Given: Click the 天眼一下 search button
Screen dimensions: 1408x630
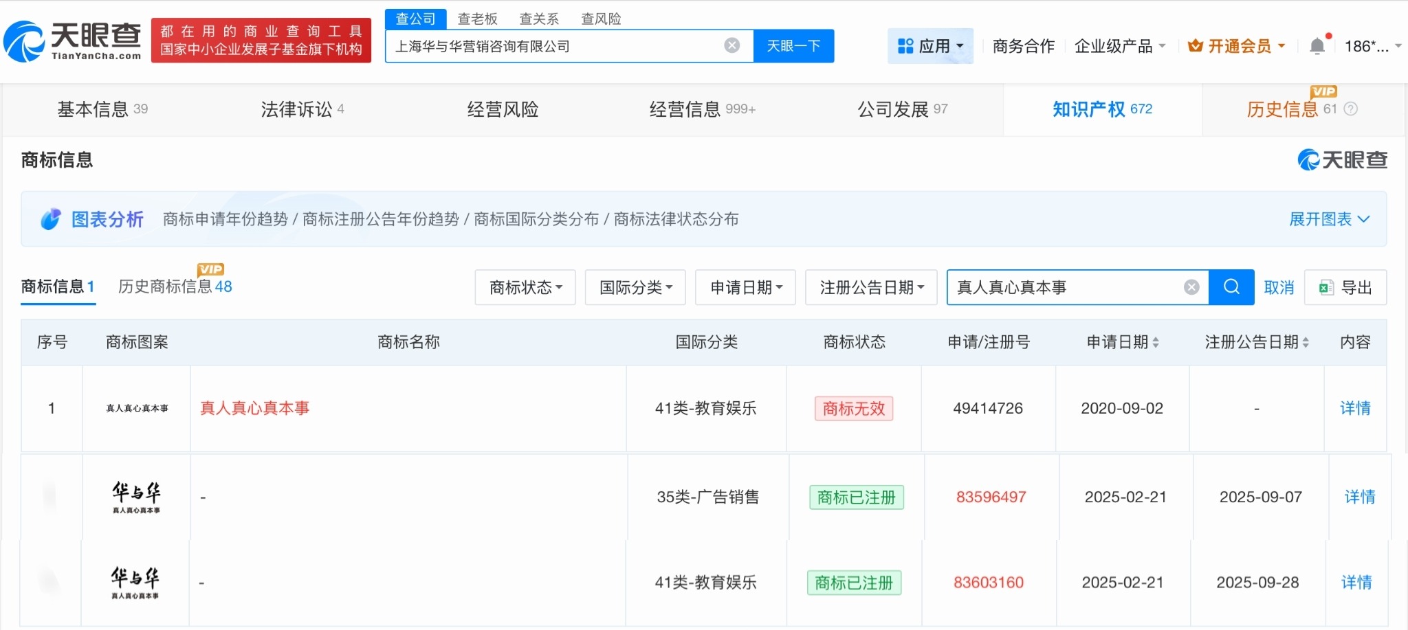Looking at the screenshot, I should click(793, 45).
